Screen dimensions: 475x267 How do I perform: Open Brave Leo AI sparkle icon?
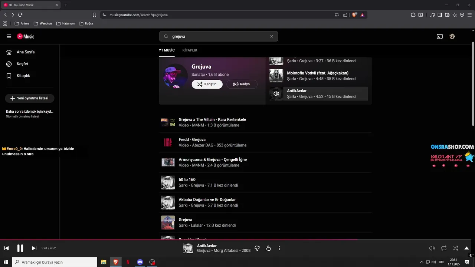tap(455, 15)
